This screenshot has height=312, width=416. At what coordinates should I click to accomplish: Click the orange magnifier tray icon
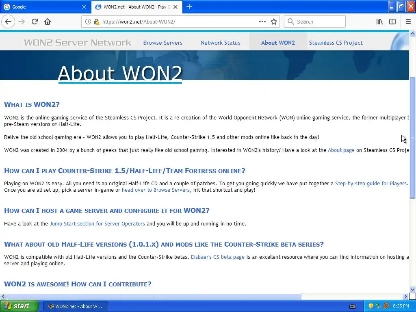(x=386, y=306)
